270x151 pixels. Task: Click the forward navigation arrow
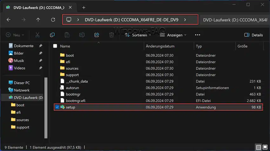(24, 20)
